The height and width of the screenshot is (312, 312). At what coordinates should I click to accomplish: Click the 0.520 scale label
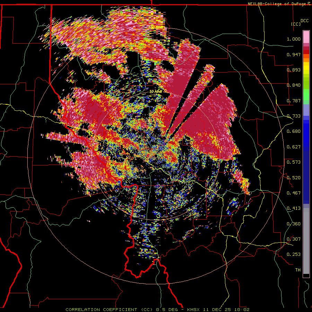(294, 178)
